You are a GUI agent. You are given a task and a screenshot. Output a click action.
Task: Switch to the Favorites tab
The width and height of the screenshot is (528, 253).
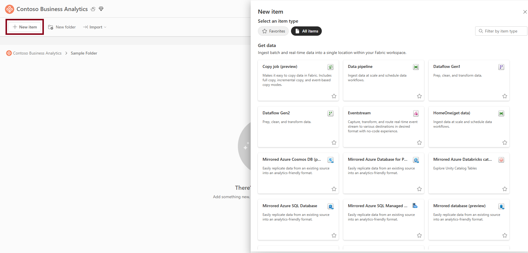pyautogui.click(x=273, y=31)
